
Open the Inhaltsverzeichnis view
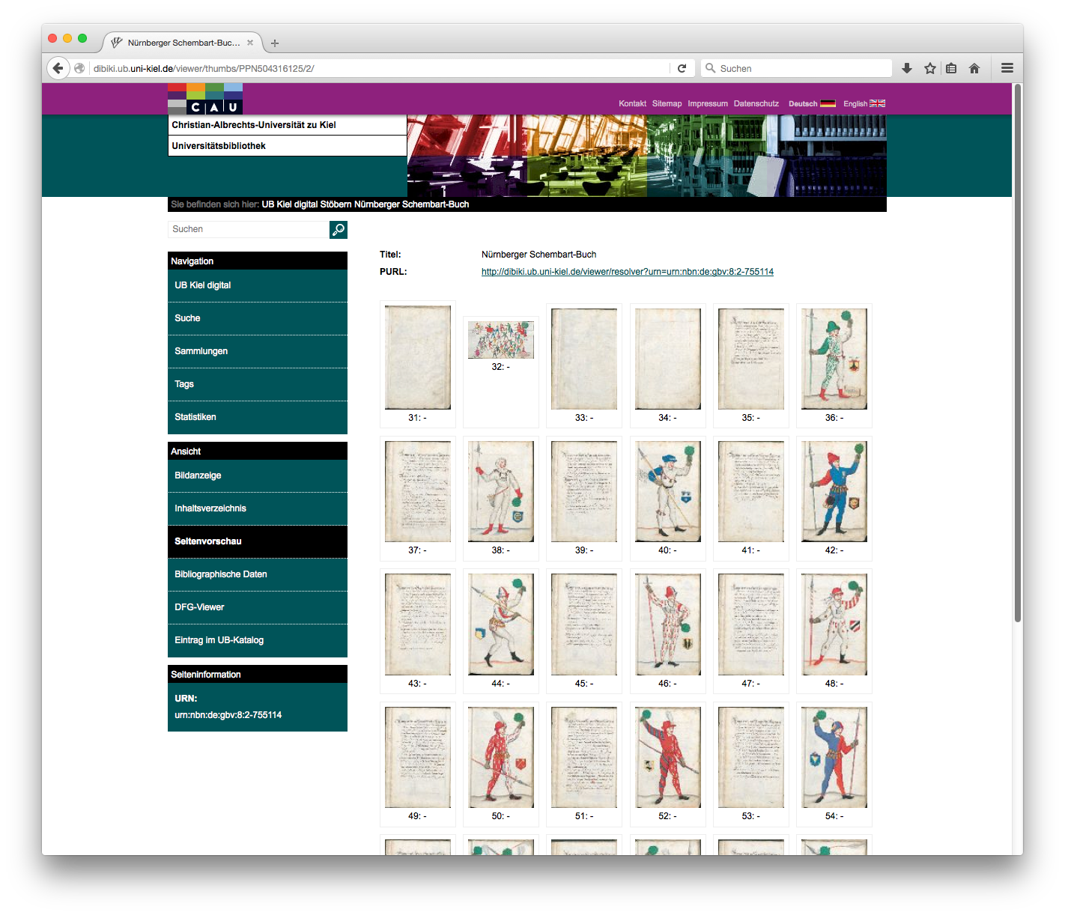click(x=258, y=508)
